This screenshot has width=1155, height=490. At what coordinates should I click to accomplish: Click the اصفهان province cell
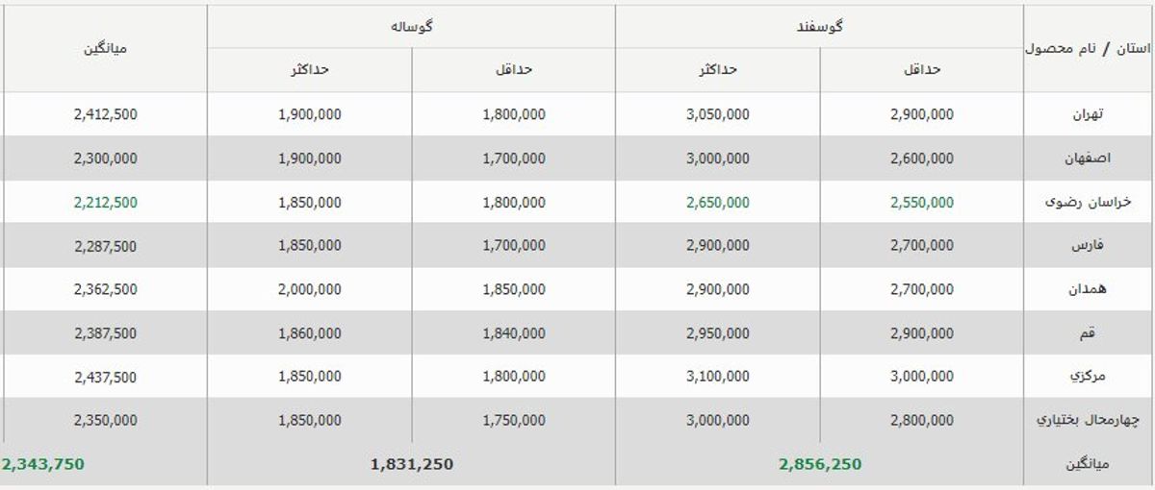[x=1088, y=159]
